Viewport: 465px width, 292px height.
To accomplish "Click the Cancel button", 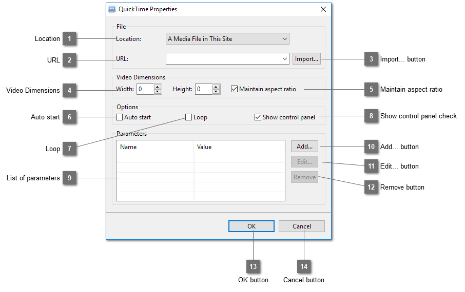I will coord(302,226).
